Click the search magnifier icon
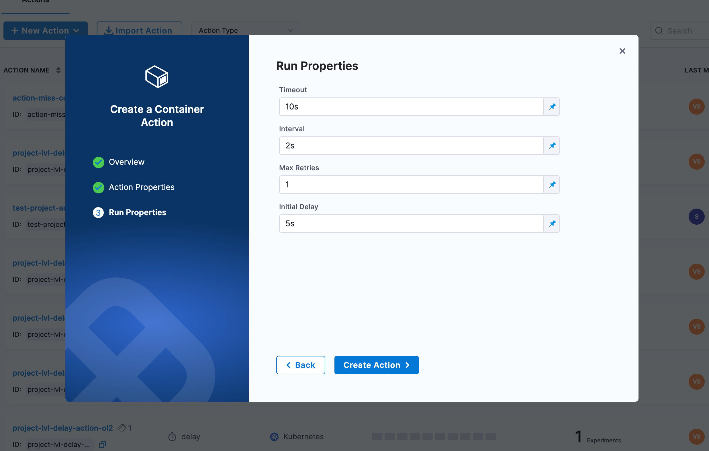 pos(659,31)
